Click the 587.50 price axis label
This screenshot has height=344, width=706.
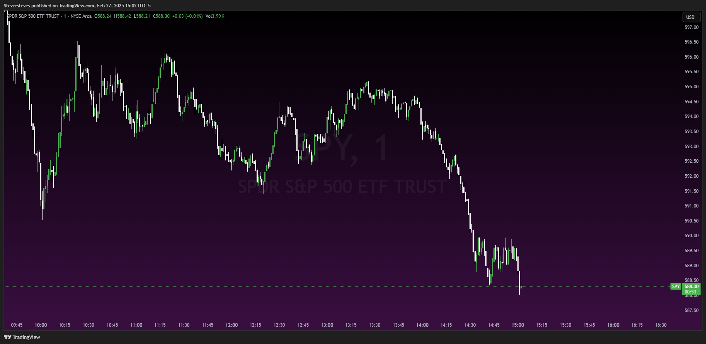coord(691,310)
